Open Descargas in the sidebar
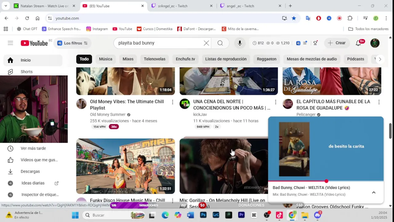This screenshot has width=394, height=222. tap(33, 171)
